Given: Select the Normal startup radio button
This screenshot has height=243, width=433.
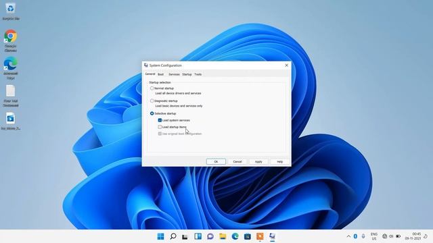Looking at the screenshot, I should [152, 88].
